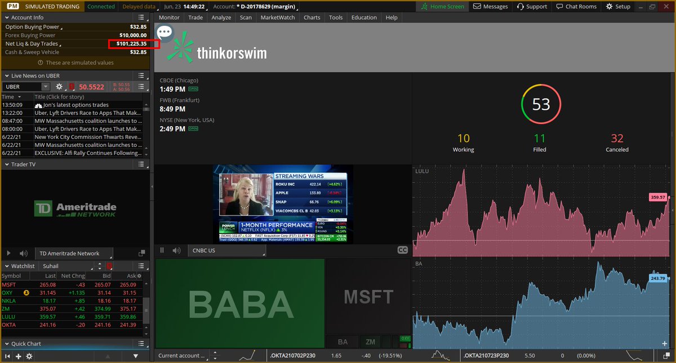Open the Tools tab

point(336,17)
